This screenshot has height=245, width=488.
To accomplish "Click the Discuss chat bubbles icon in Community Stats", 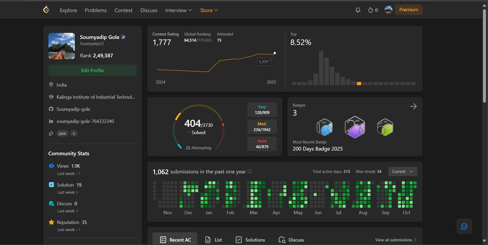I will (51, 204).
